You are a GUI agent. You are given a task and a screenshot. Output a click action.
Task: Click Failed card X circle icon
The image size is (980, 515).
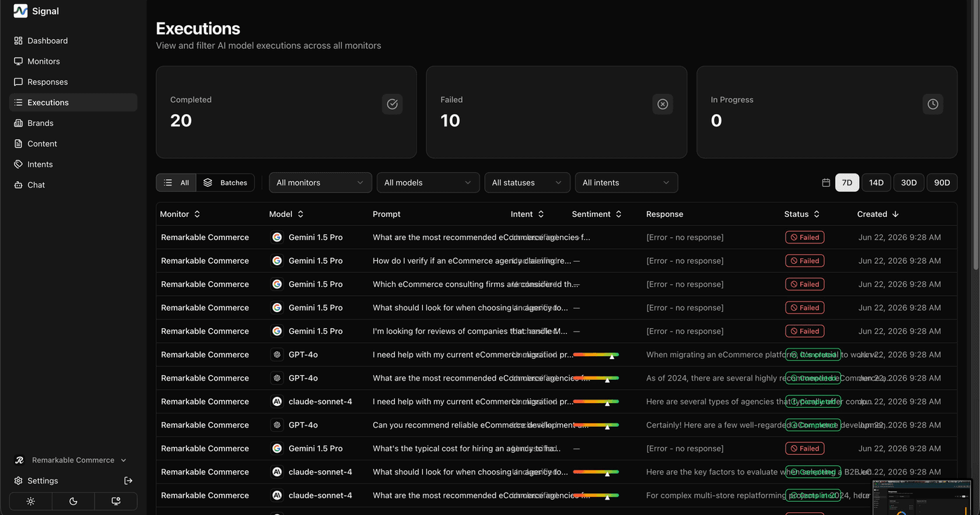pyautogui.click(x=662, y=104)
